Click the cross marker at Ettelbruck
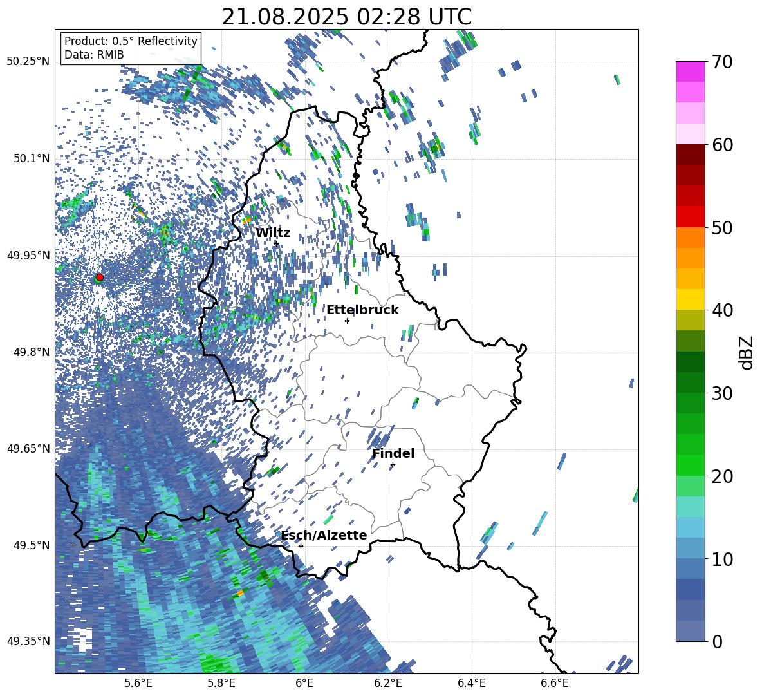This screenshot has width=762, height=696. point(347,321)
